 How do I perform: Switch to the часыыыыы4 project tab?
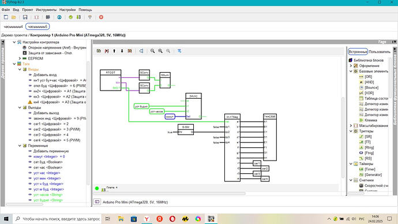(13, 27)
